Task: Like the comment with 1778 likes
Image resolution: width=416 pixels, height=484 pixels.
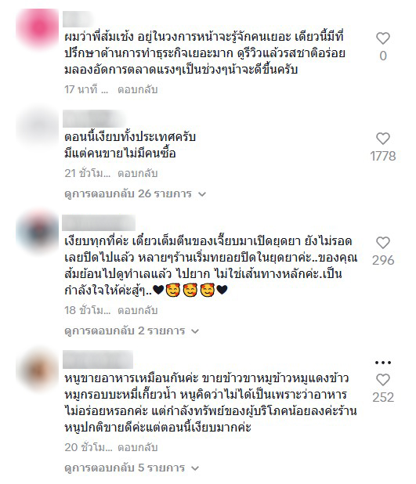Action: [x=383, y=139]
